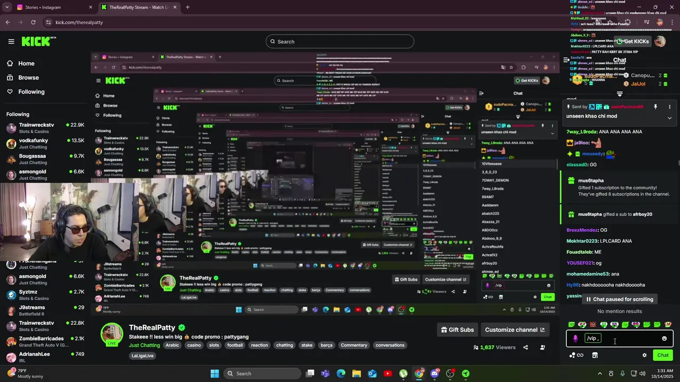Click the viewers icon next to 1,637

pos(475,348)
